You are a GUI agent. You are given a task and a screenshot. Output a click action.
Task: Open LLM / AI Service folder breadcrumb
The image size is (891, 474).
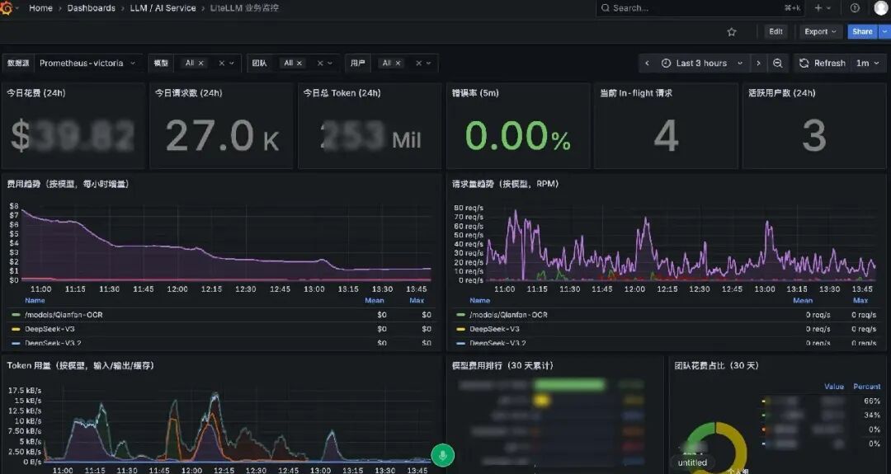163,8
